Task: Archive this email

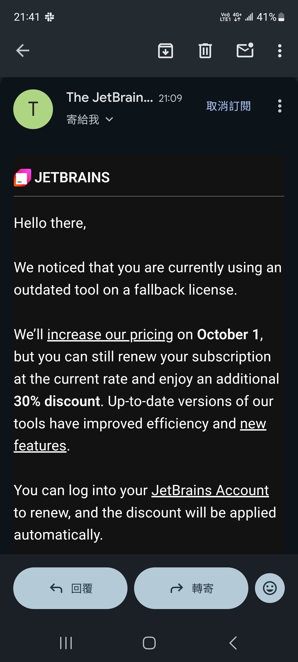Action: pos(165,51)
